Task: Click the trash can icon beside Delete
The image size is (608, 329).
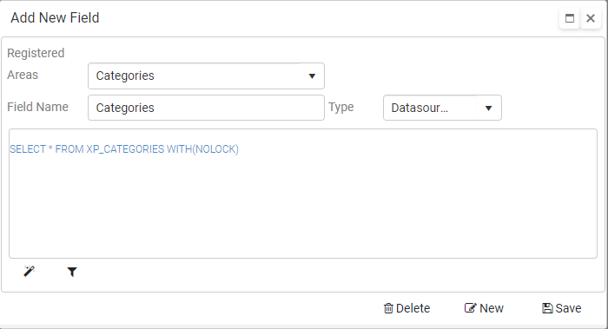Action: pos(388,308)
